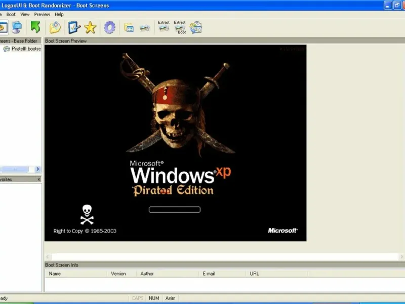Click right arrow of base folder scrollbar
The width and height of the screenshot is (405, 304).
(x=38, y=169)
